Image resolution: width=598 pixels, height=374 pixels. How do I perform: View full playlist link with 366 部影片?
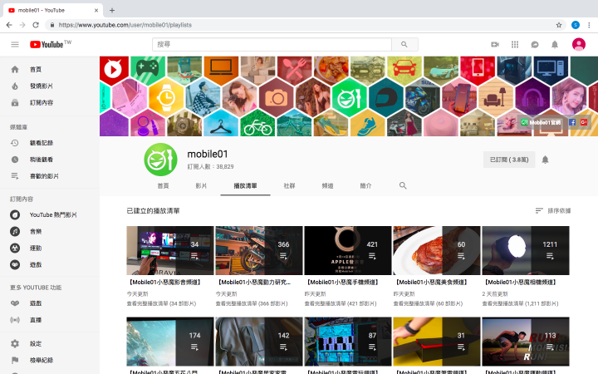click(x=252, y=304)
